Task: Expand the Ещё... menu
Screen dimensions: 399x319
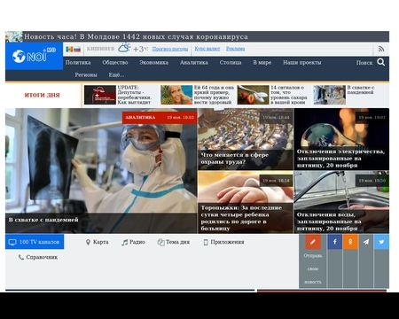Action: (x=116, y=75)
